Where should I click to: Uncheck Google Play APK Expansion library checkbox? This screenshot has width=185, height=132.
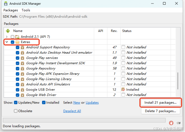click(17, 74)
